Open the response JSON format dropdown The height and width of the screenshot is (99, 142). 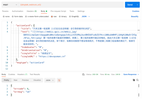point(50,80)
